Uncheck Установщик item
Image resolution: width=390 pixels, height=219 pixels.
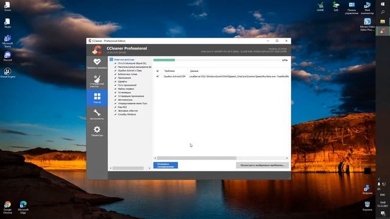pyautogui.click(x=115, y=92)
